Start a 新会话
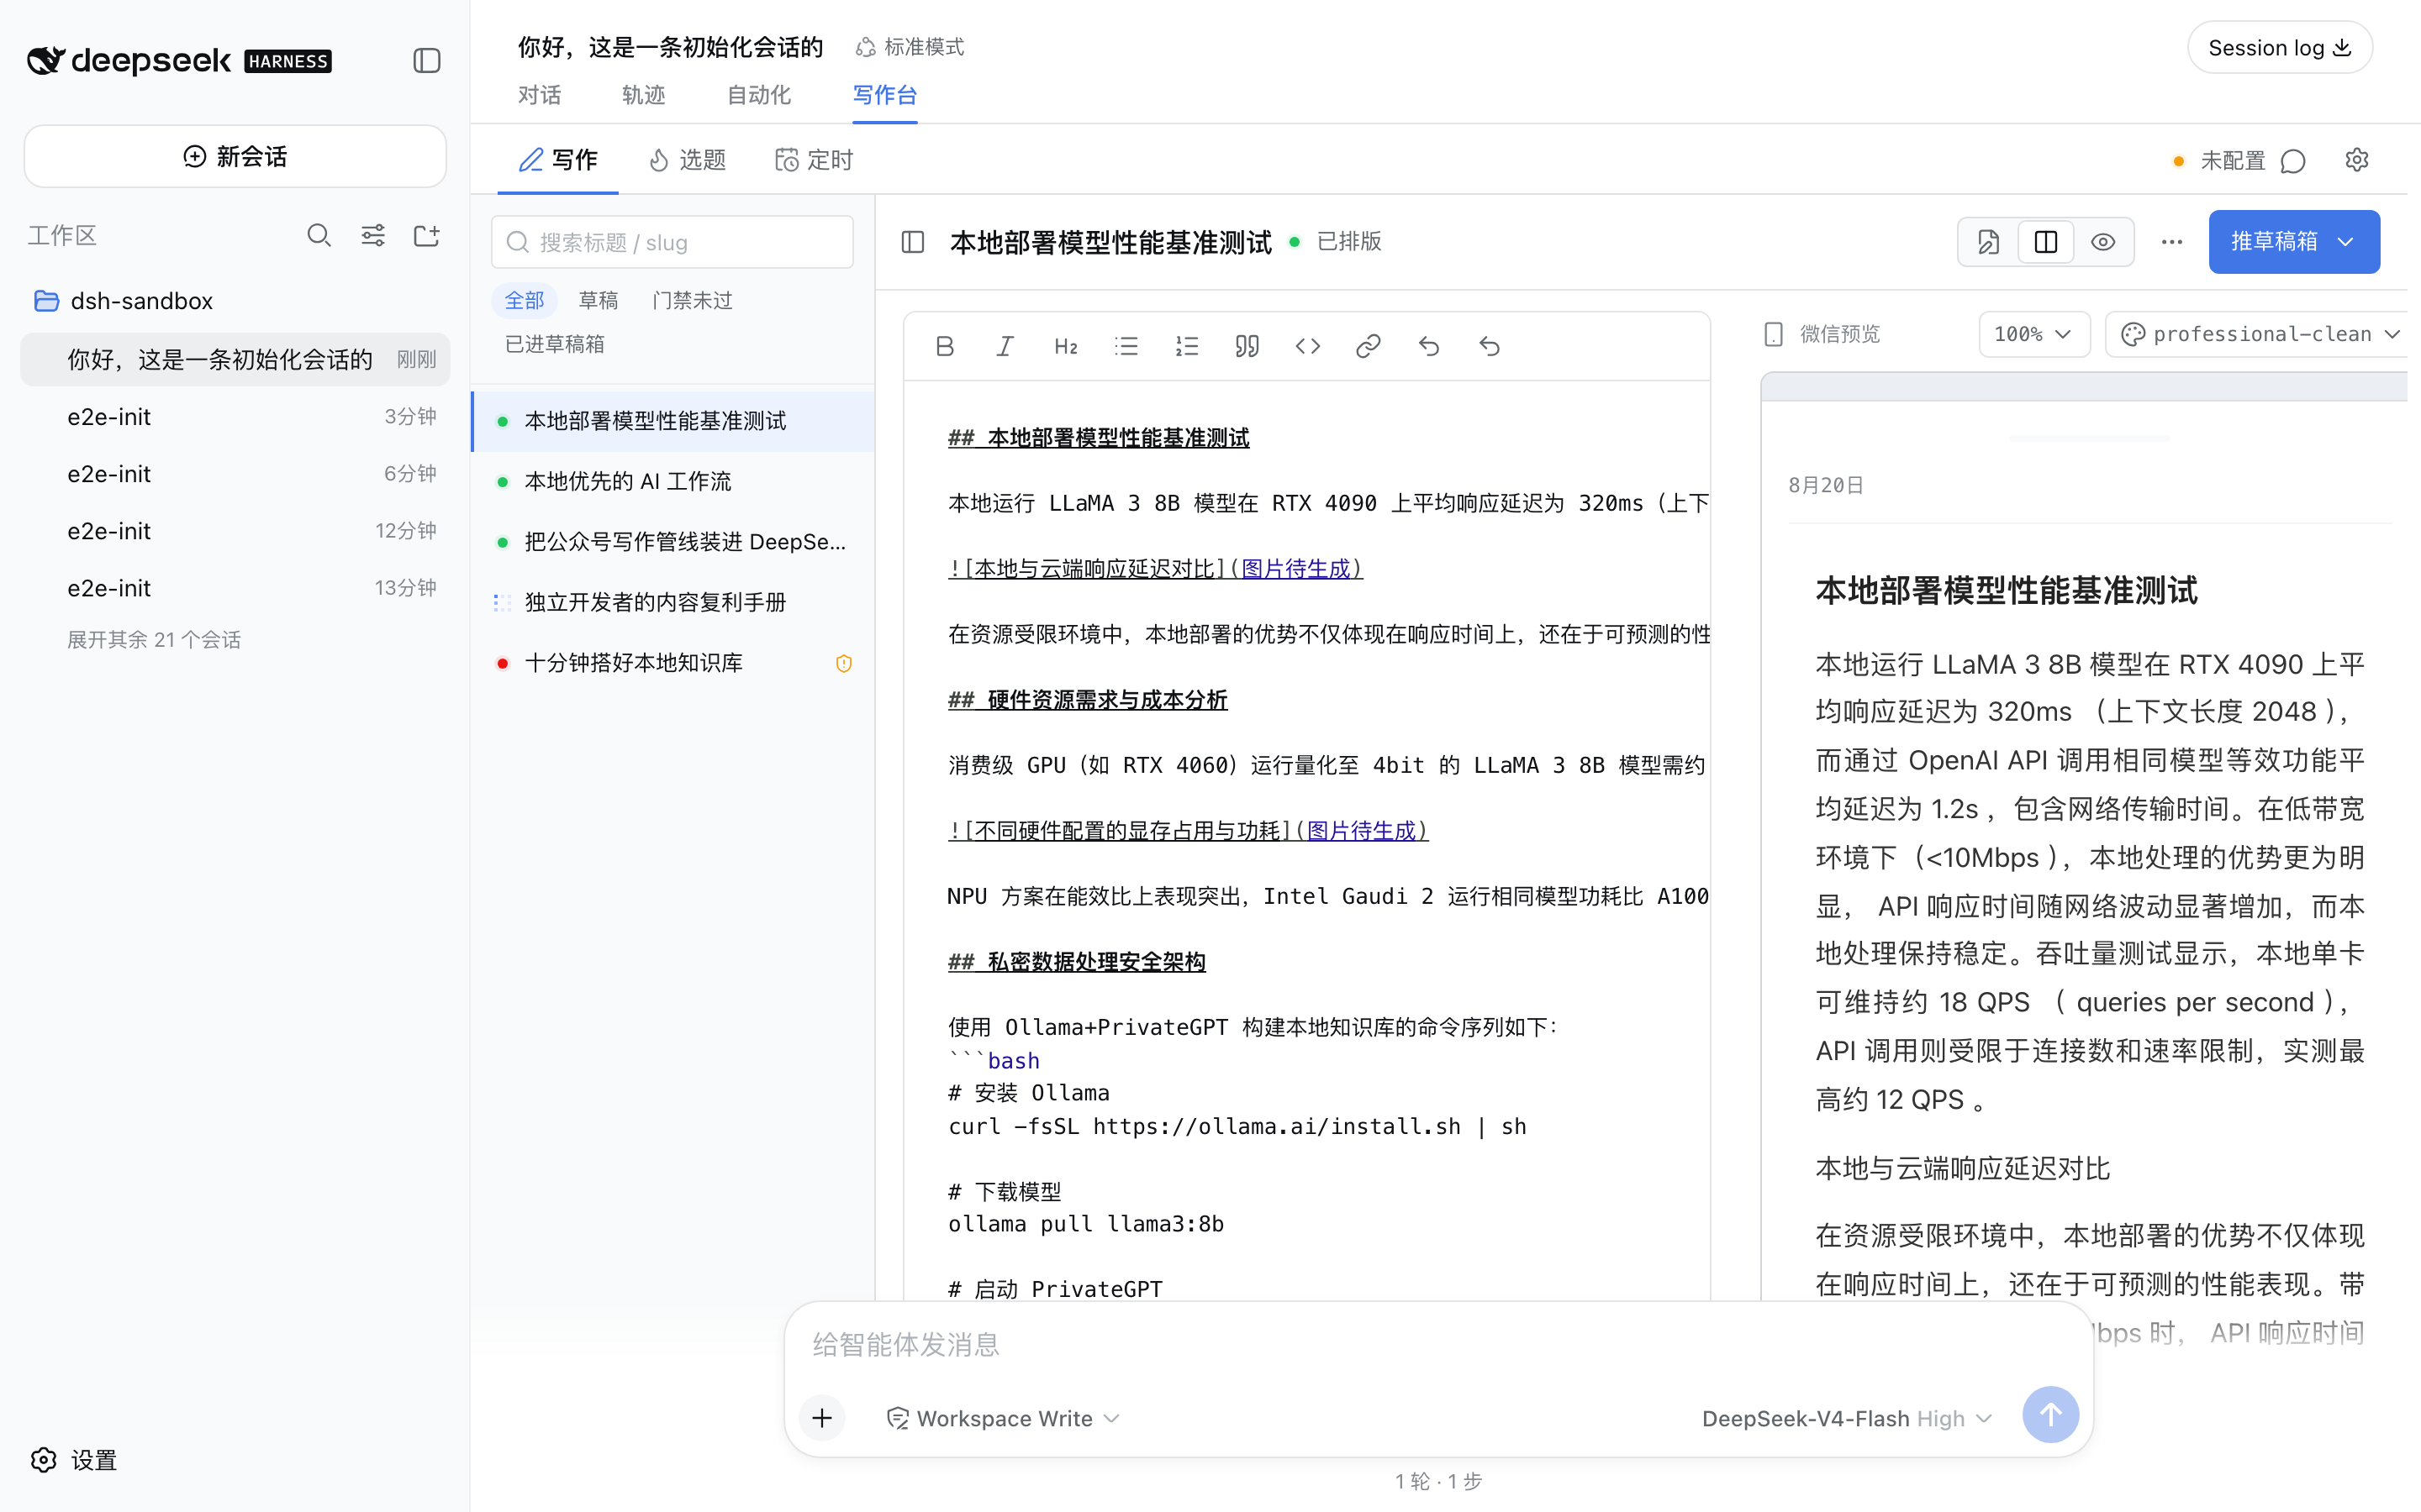The width and height of the screenshot is (2421, 1512). coord(235,156)
